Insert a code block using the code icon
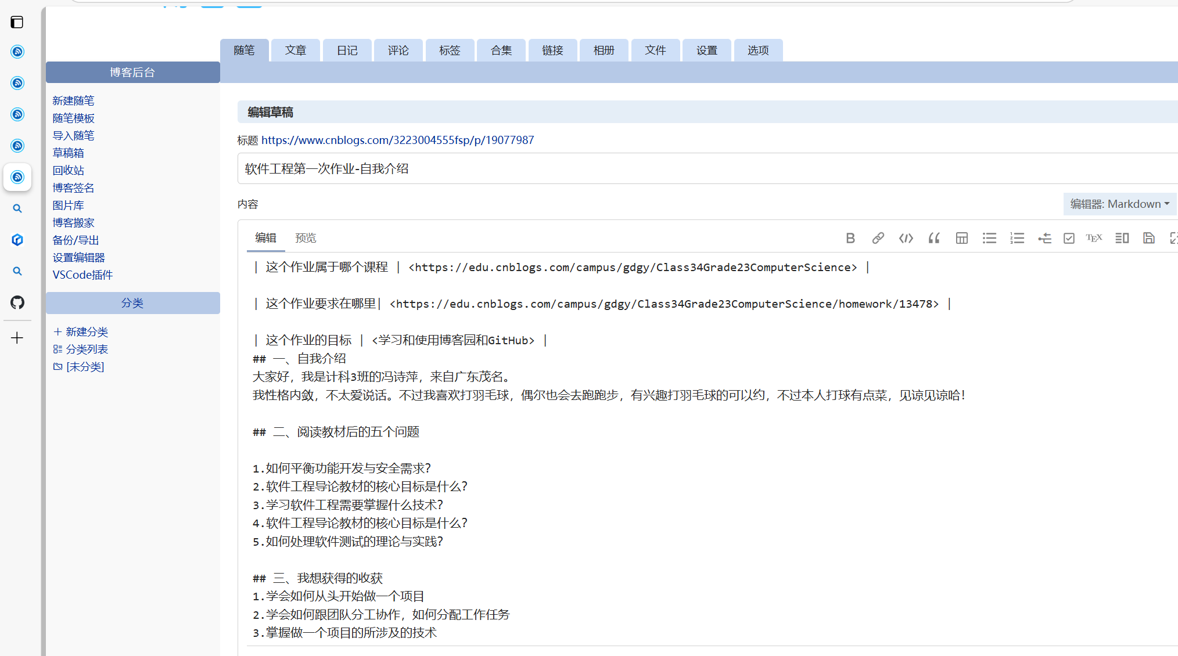Viewport: 1178px width, 656px height. [x=906, y=238]
